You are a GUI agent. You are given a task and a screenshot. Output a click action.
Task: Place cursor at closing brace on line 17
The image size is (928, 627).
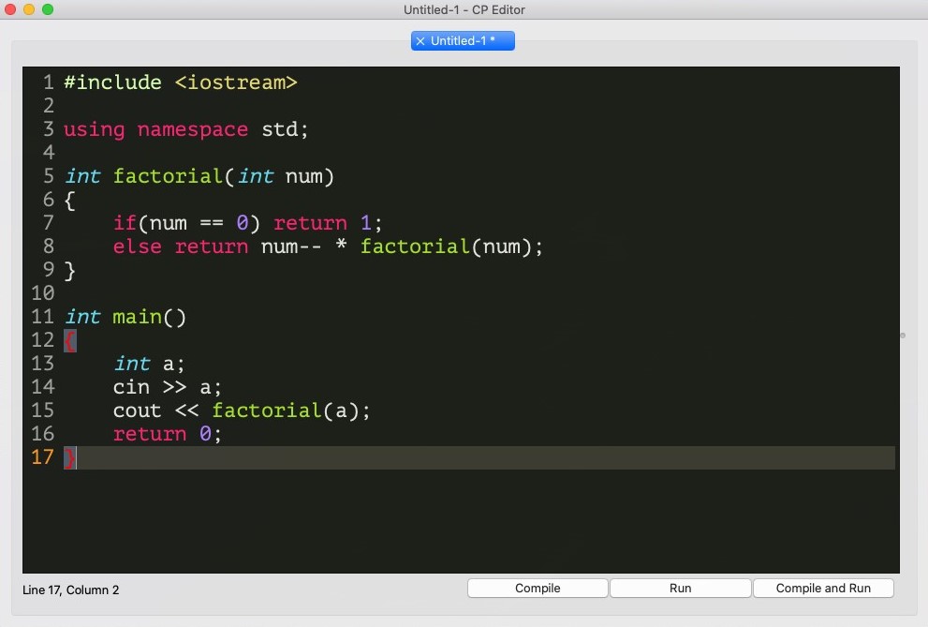(69, 457)
